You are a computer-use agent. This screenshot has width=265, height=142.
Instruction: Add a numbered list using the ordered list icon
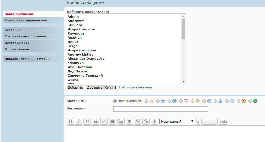[x=121, y=121]
